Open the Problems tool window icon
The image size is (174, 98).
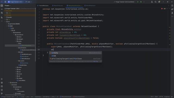(2, 90)
